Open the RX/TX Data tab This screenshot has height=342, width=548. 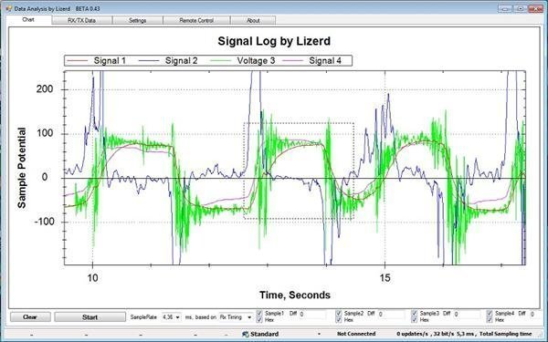[x=82, y=20]
